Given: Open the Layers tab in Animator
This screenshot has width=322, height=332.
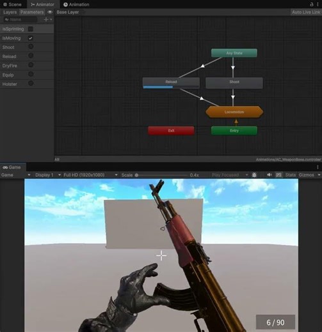Looking at the screenshot, I should coord(10,12).
